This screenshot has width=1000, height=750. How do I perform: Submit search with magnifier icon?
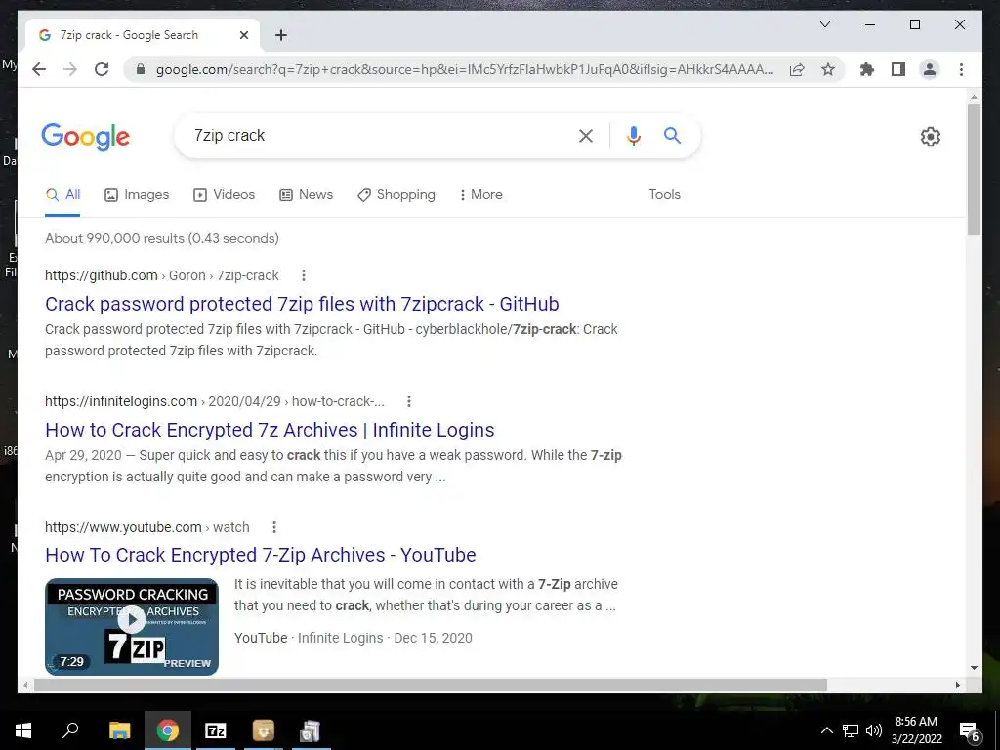[x=672, y=135]
